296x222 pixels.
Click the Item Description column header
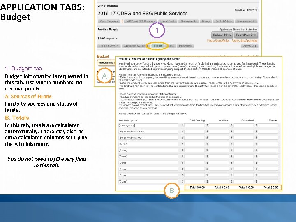pyautogui.click(x=128, y=120)
